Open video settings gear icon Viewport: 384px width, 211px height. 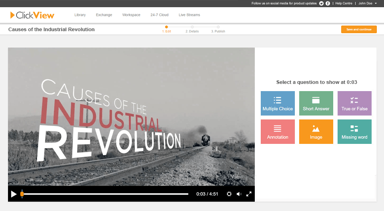(229, 194)
